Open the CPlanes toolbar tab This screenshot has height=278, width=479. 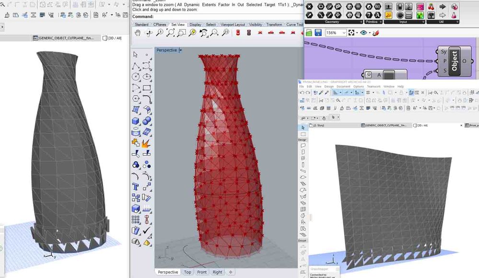pos(160,24)
